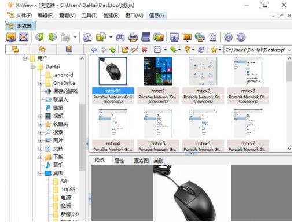
Task: Select the mtxx01 mouse thumbnail
Action: pyautogui.click(x=113, y=80)
